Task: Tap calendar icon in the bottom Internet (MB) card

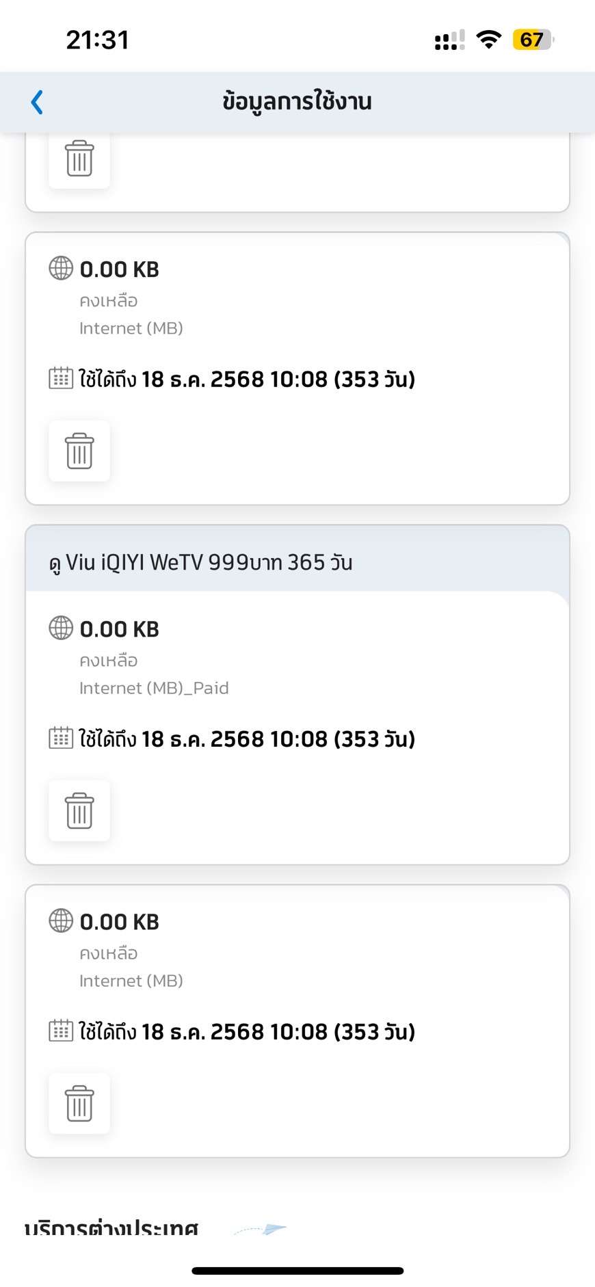Action: pyautogui.click(x=61, y=1031)
